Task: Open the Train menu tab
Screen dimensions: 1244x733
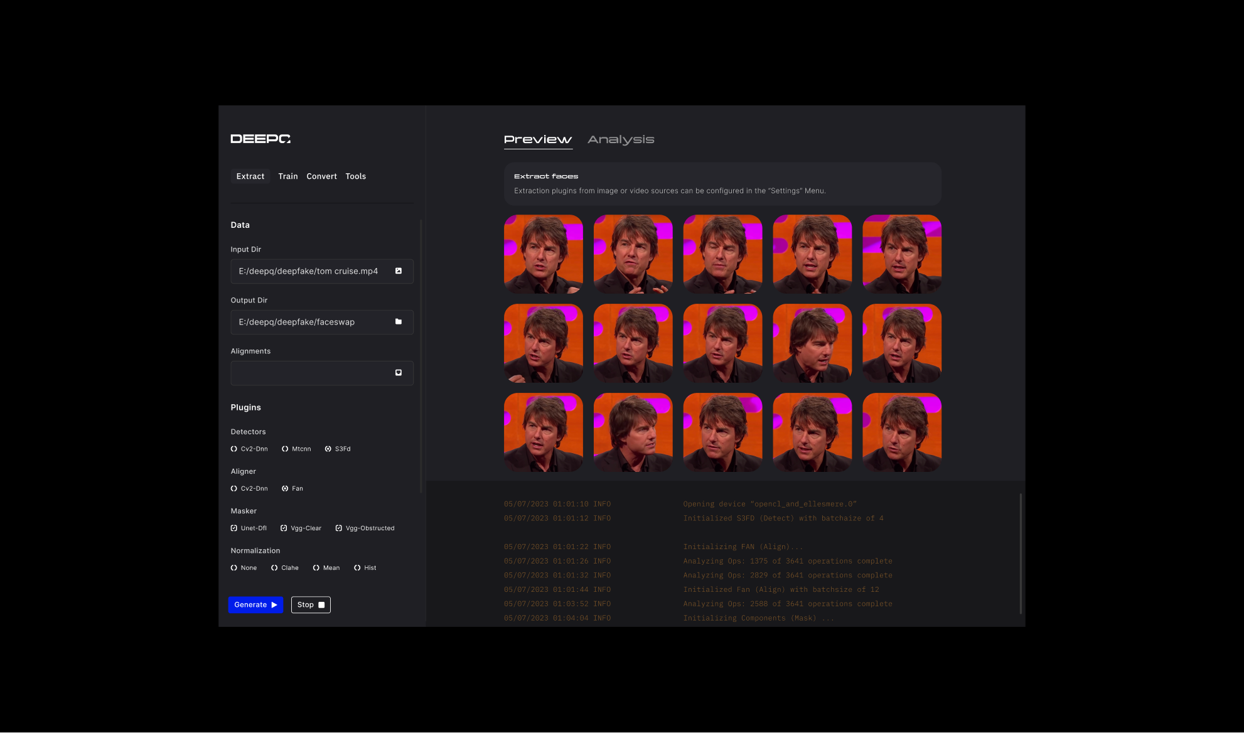Action: 288,176
